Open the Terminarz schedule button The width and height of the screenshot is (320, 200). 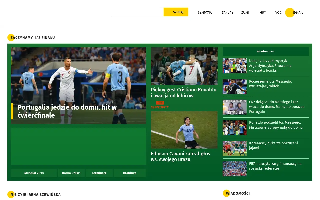click(99, 173)
